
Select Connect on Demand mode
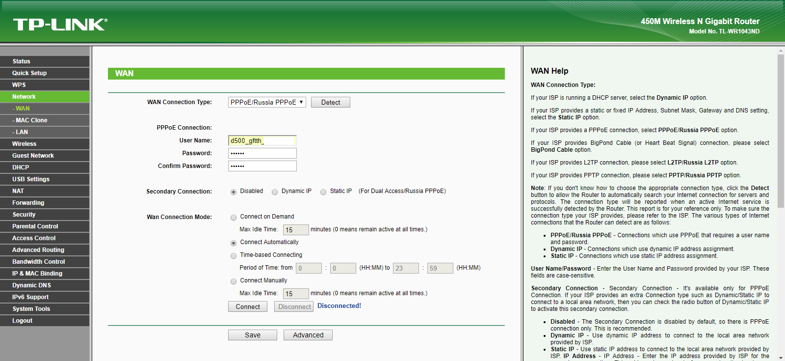click(234, 218)
